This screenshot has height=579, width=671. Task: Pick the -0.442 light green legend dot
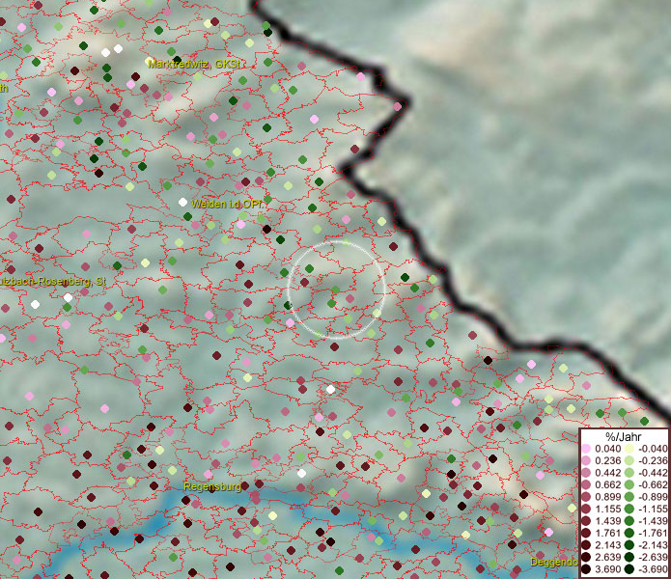(x=629, y=473)
